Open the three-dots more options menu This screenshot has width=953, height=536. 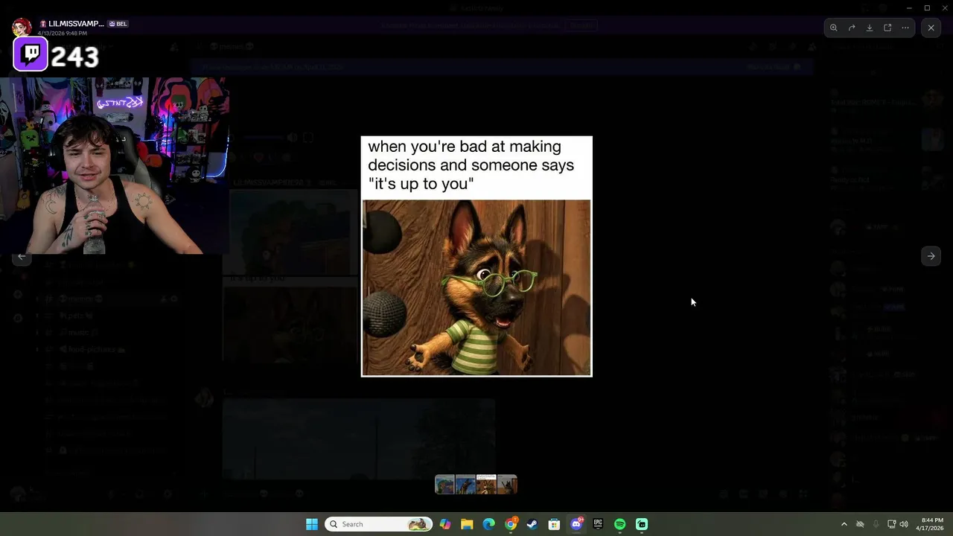[905, 28]
